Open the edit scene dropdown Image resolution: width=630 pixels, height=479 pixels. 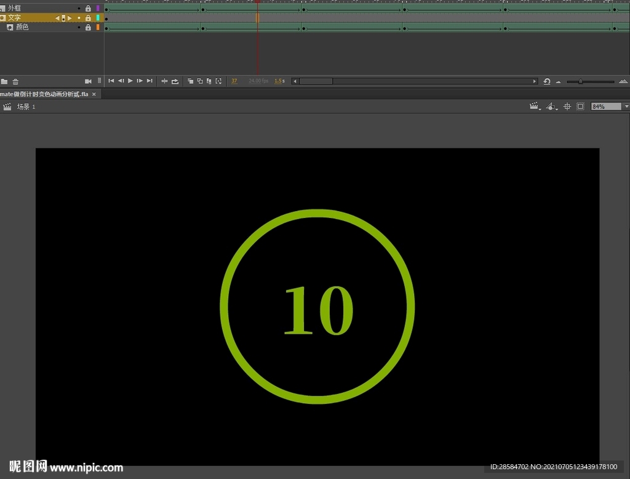535,106
